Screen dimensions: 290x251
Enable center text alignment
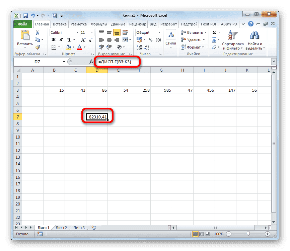[x=109, y=39]
